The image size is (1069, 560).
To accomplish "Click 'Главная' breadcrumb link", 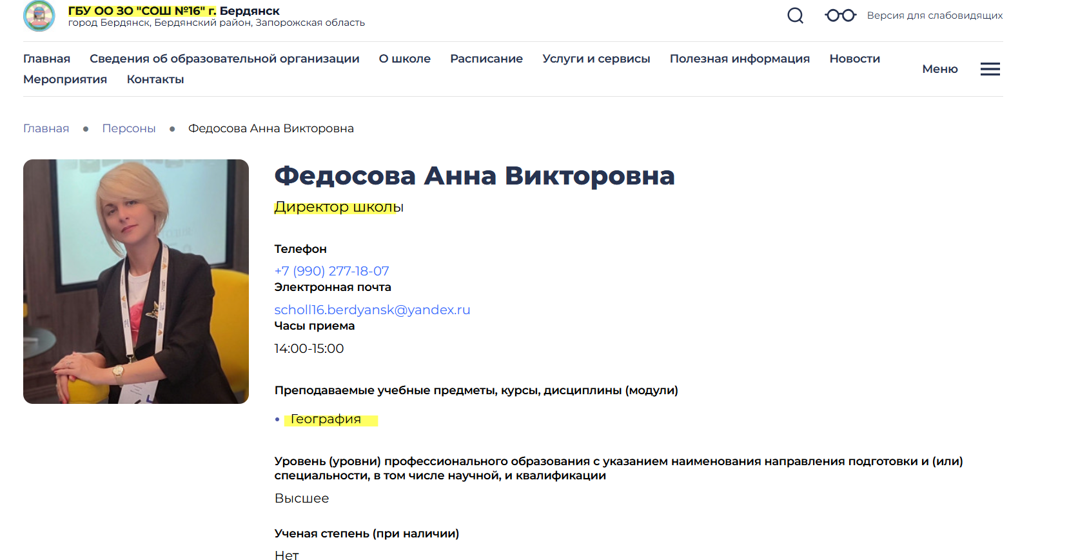I will pos(46,128).
